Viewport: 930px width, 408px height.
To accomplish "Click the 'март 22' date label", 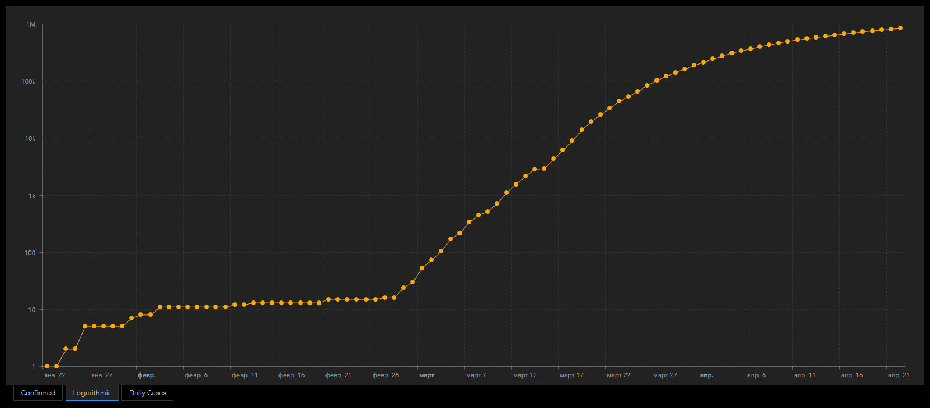I will pos(618,375).
